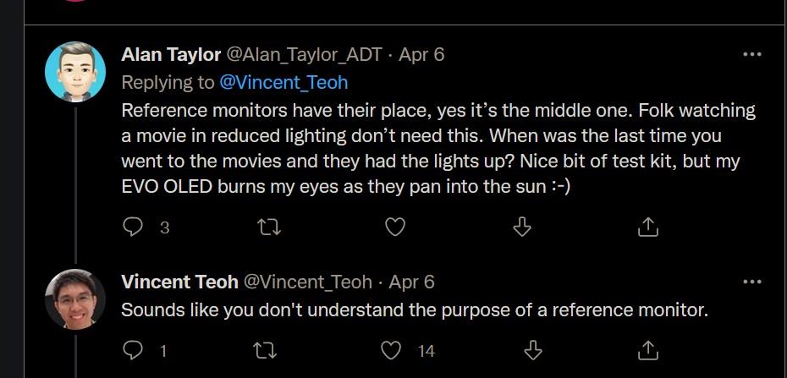This screenshot has height=378, width=787.
Task: Click Alan Taylor's avatar picture
Action: click(x=75, y=73)
